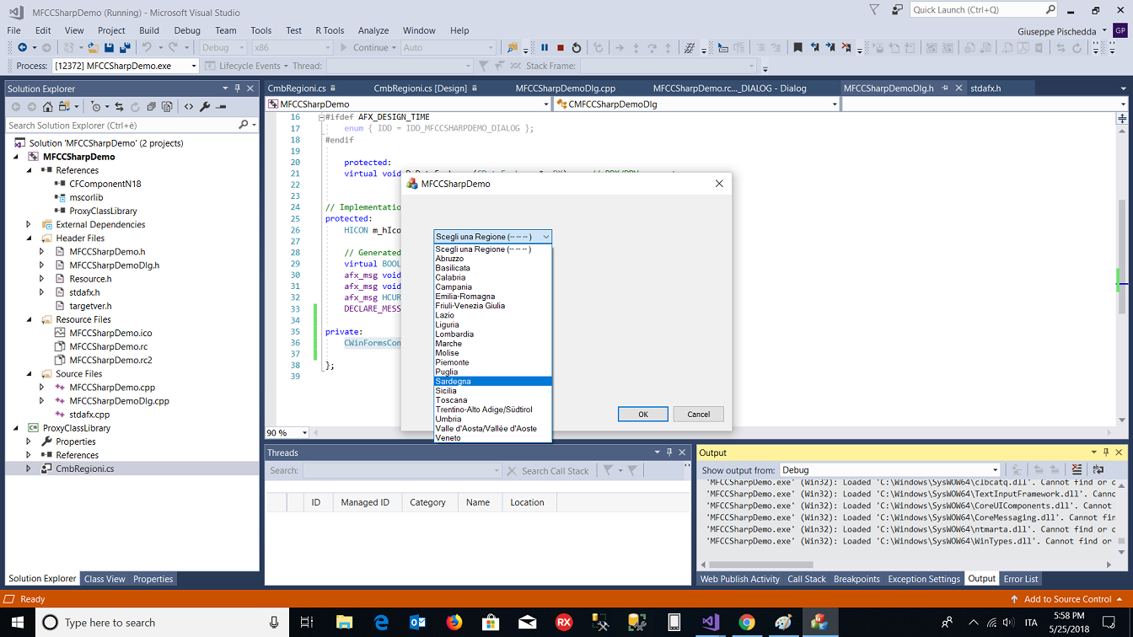Collapse all nodes in Solution Explorer

[x=151, y=107]
